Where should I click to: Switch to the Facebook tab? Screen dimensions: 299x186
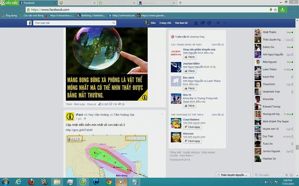coord(38,3)
